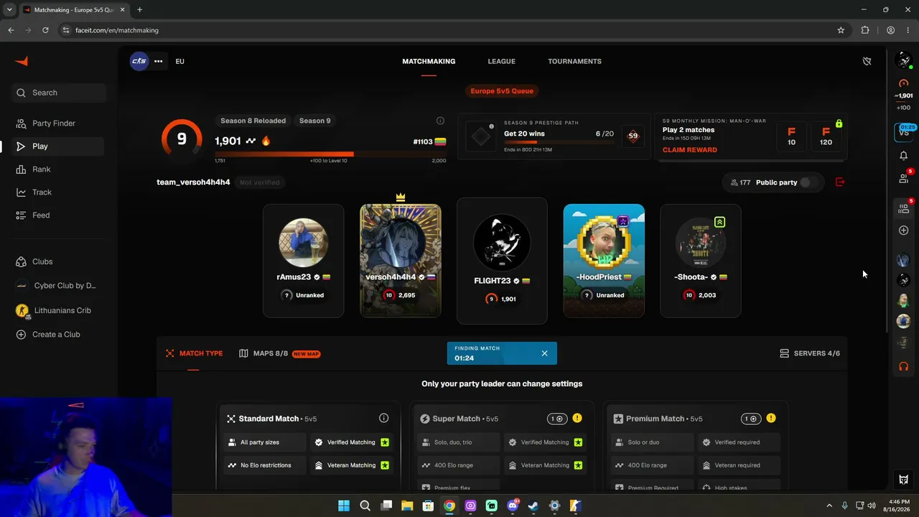Click the Super Match points pill

coord(556,419)
